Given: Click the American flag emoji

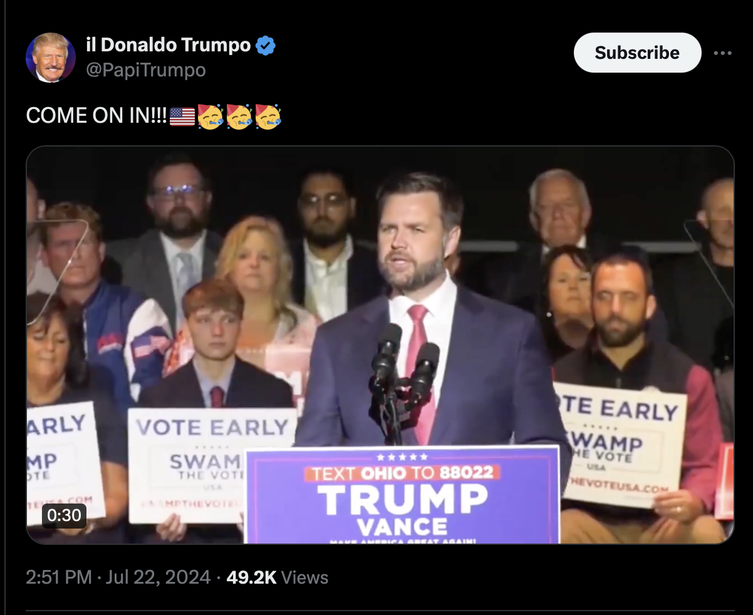Looking at the screenshot, I should coord(182,116).
